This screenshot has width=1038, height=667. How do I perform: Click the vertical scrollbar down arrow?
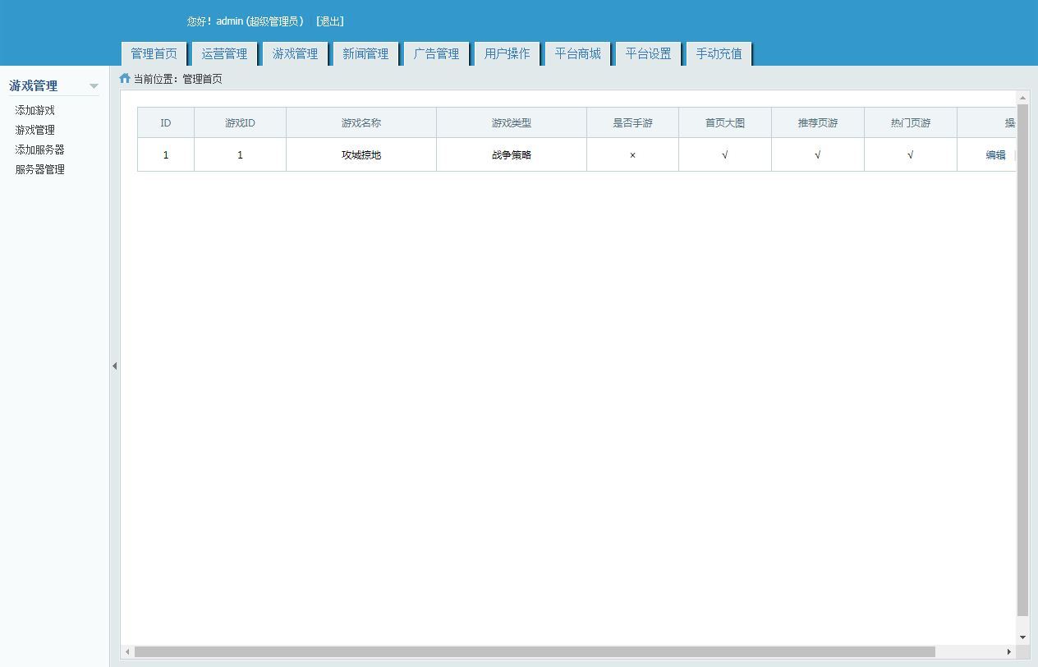click(x=1022, y=637)
